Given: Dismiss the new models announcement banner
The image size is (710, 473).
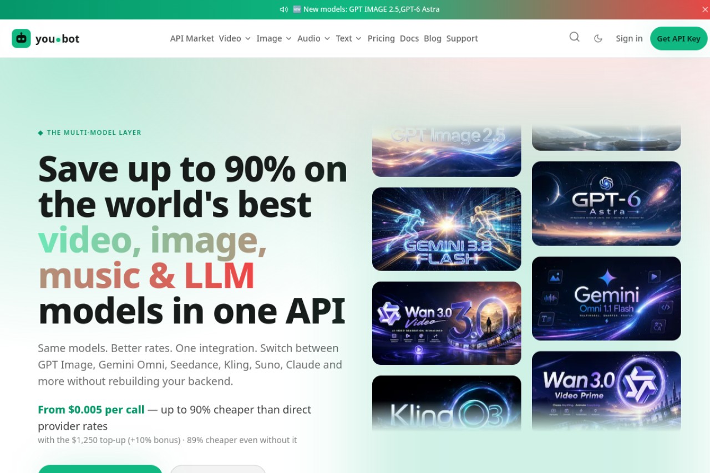Looking at the screenshot, I should pos(705,9).
